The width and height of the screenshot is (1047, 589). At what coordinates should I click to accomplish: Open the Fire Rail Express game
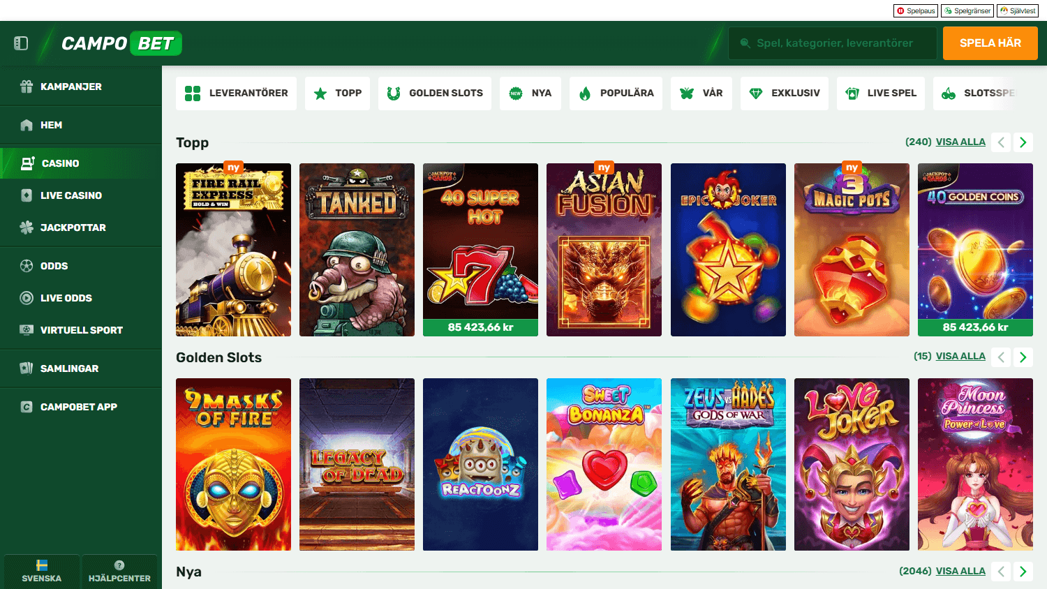pos(233,250)
